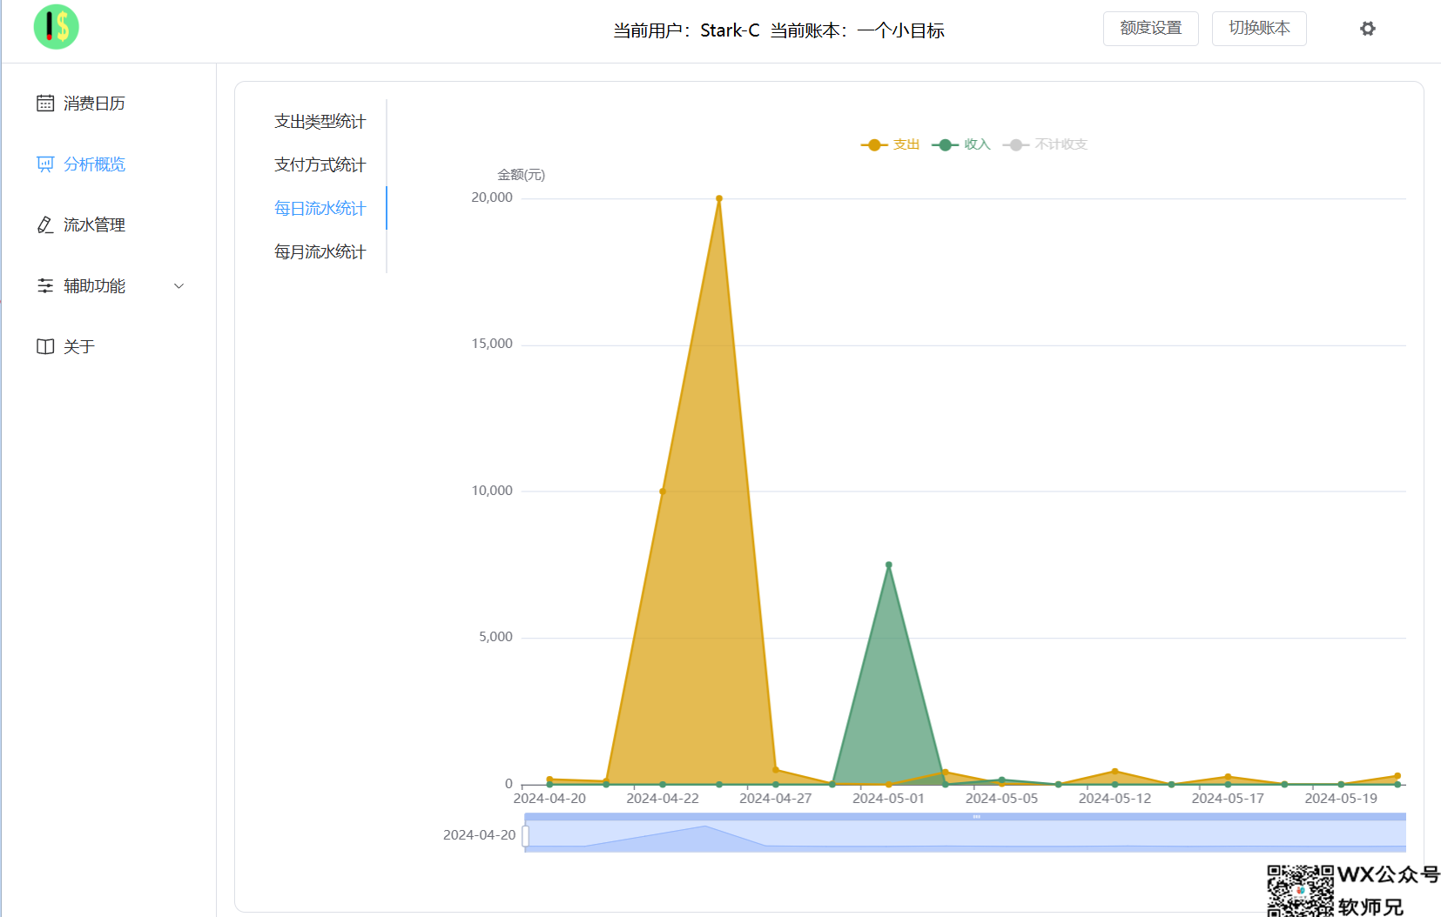Click the 2024-05-01 axis label

[888, 799]
